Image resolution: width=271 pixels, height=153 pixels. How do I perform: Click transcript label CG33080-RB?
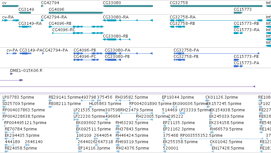point(116,36)
